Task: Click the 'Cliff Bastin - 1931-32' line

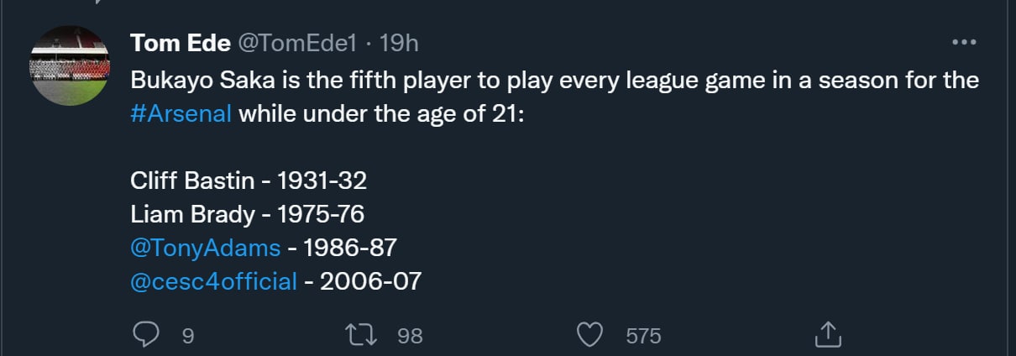Action: (x=249, y=180)
